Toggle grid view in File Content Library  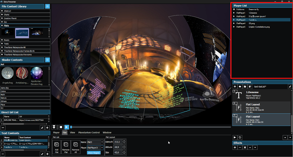tap(47, 6)
